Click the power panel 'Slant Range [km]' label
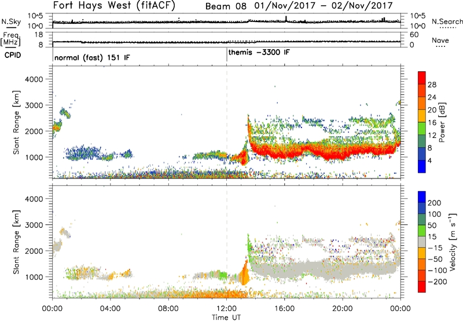The height and width of the screenshot is (321, 463). [16, 122]
